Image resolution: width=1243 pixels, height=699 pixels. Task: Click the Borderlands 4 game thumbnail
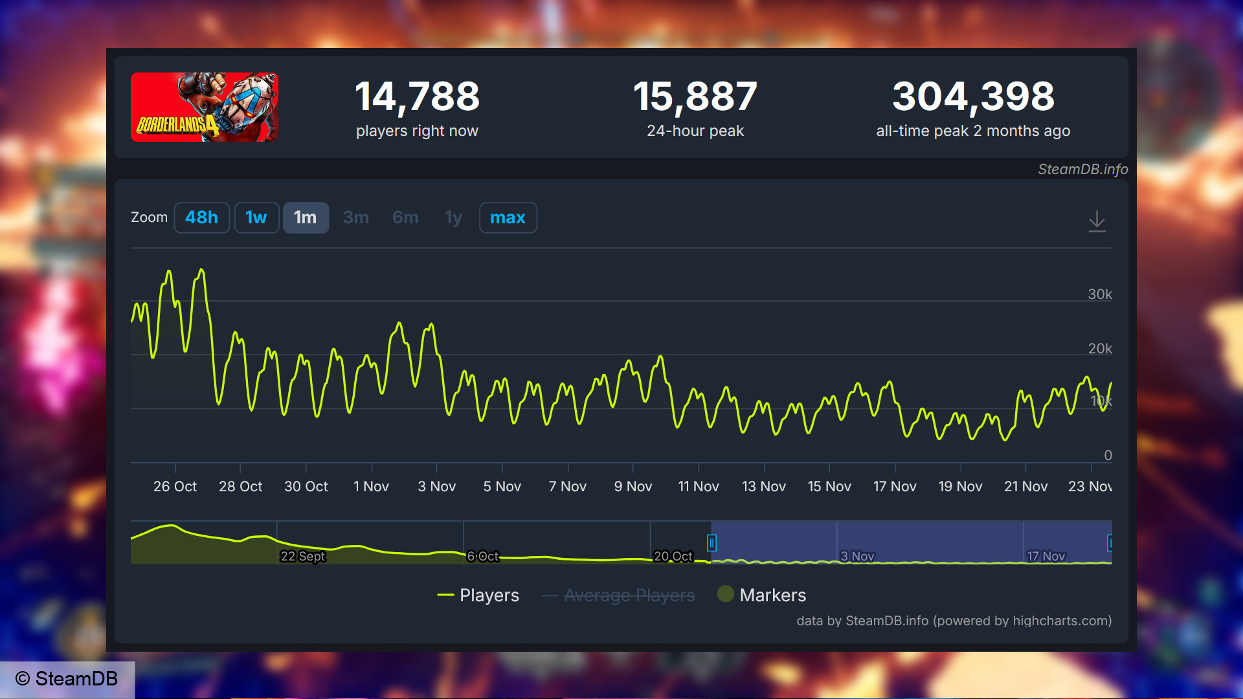pyautogui.click(x=205, y=107)
